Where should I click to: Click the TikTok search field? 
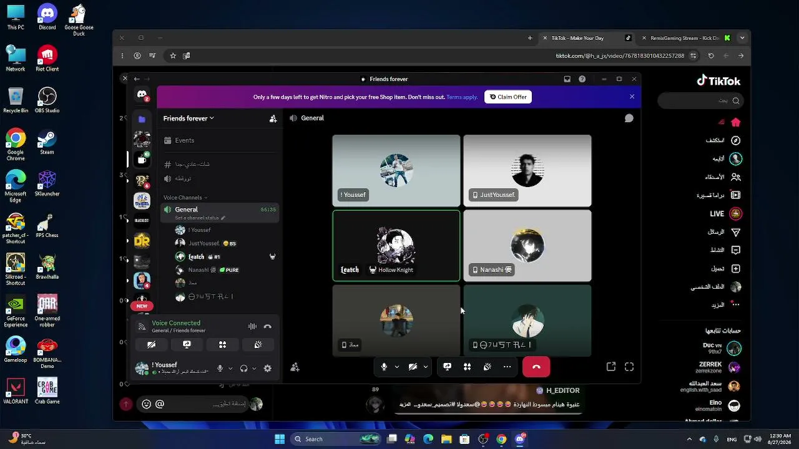click(x=700, y=100)
